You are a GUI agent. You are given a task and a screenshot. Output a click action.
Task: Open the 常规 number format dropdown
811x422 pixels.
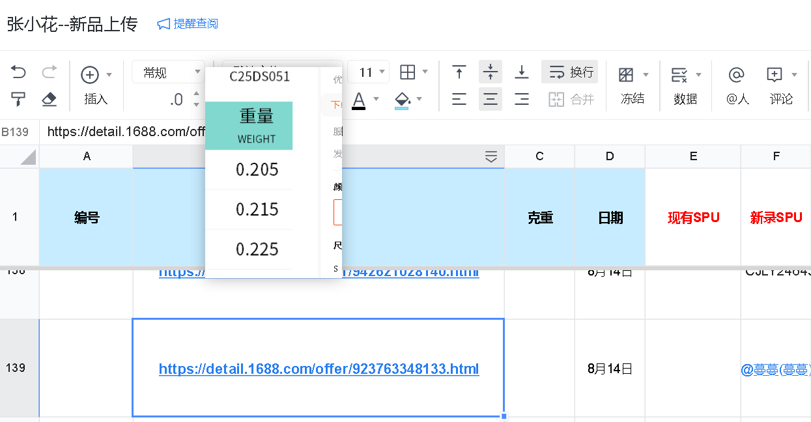[x=167, y=72]
